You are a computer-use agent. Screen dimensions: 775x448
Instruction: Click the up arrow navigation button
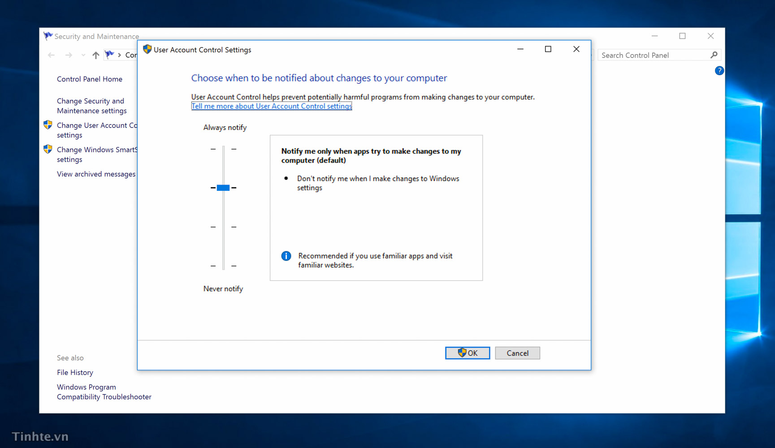[96, 55]
